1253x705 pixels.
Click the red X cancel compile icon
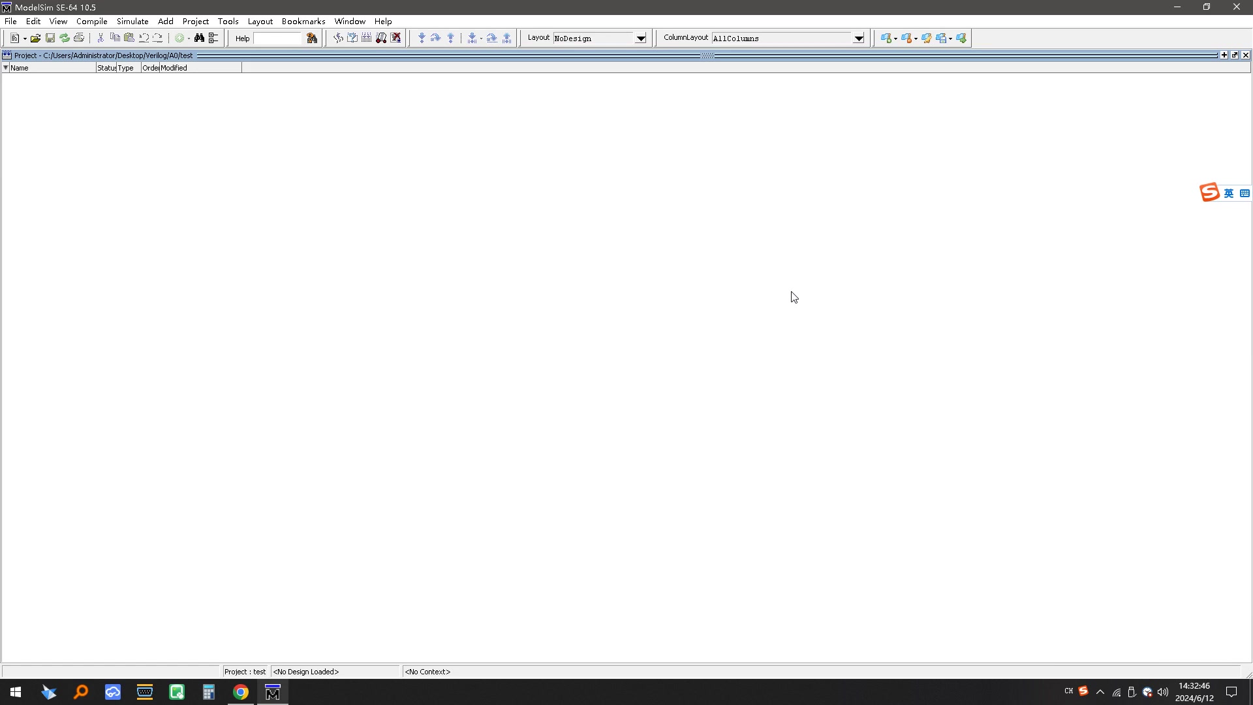click(395, 39)
